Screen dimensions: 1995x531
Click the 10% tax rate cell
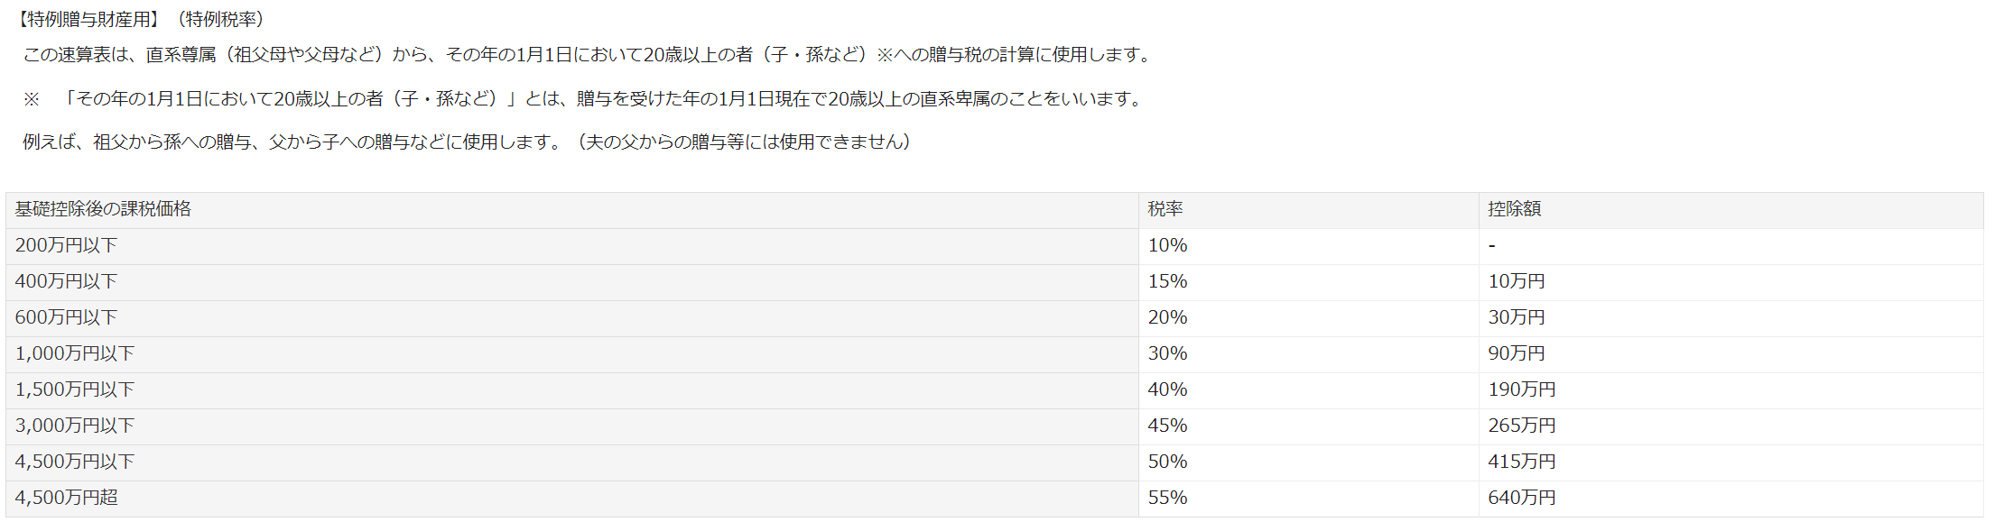tap(1167, 245)
